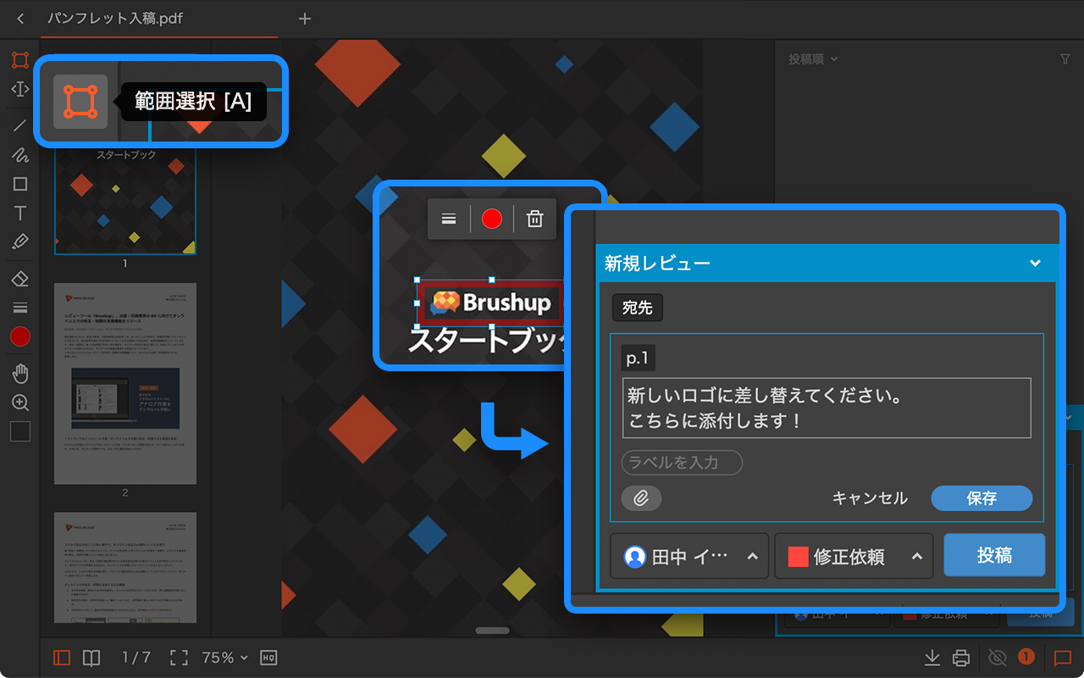The image size is (1084, 678).
Task: Toggle the comment panel icon
Action: point(1062,658)
